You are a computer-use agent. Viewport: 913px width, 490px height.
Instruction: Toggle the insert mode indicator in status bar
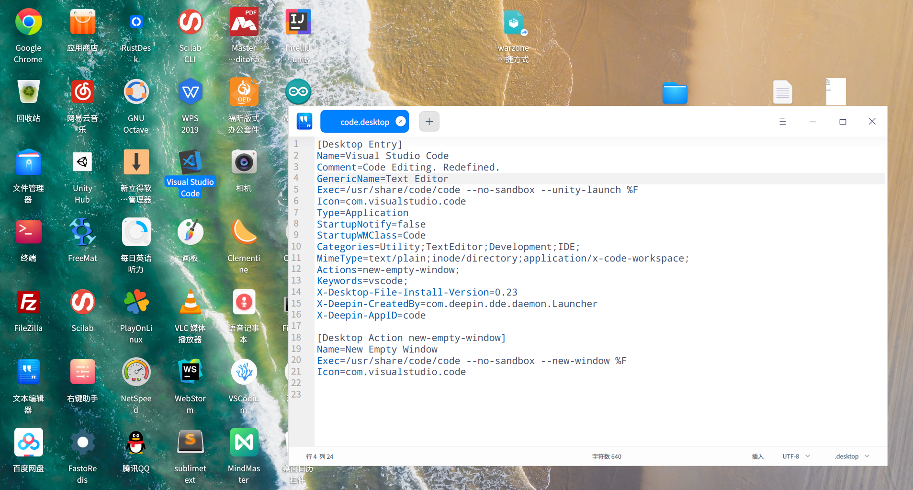(x=757, y=456)
